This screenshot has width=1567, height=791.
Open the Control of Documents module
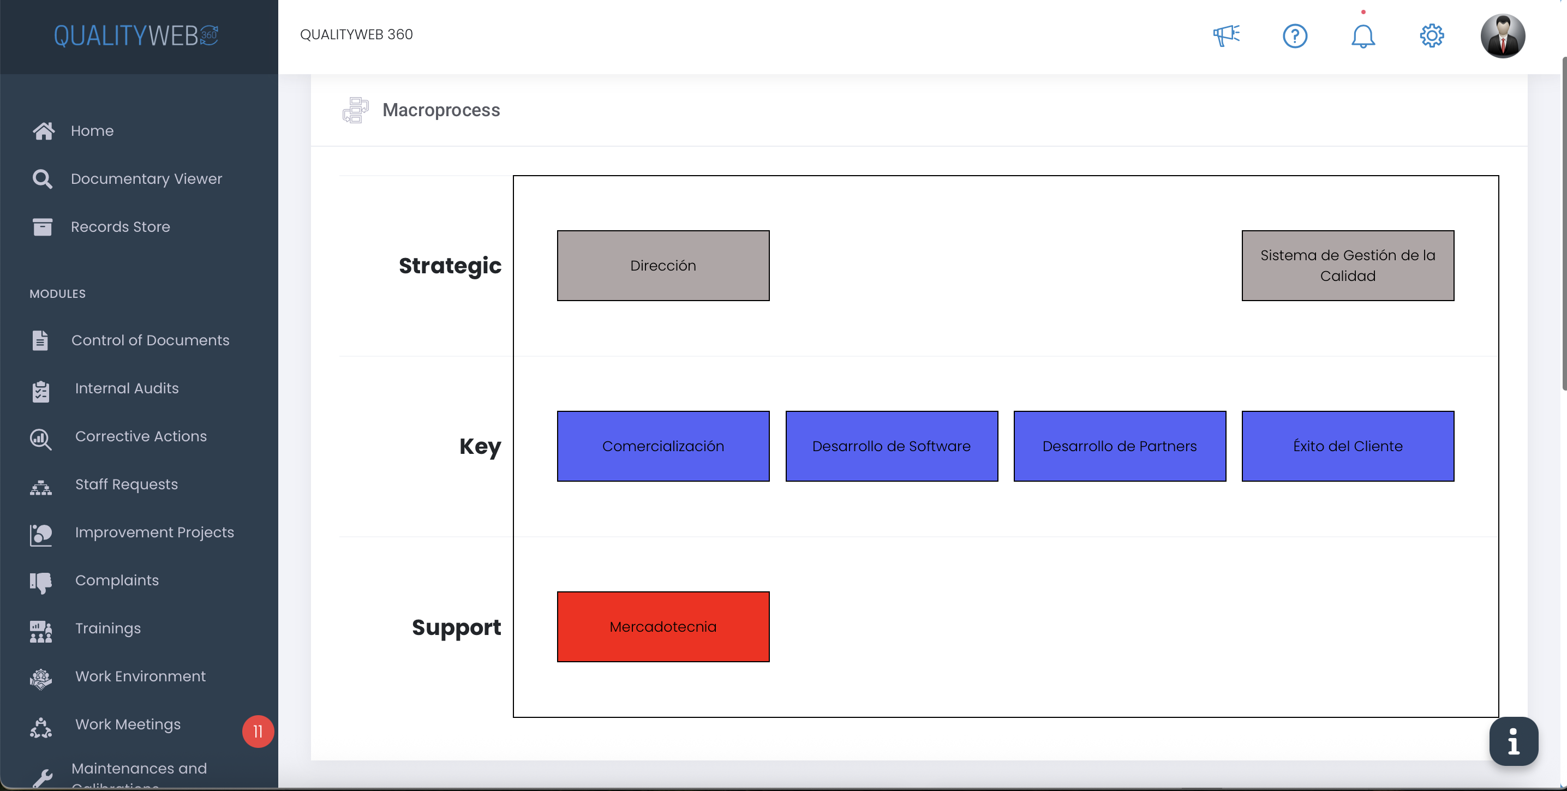click(150, 340)
